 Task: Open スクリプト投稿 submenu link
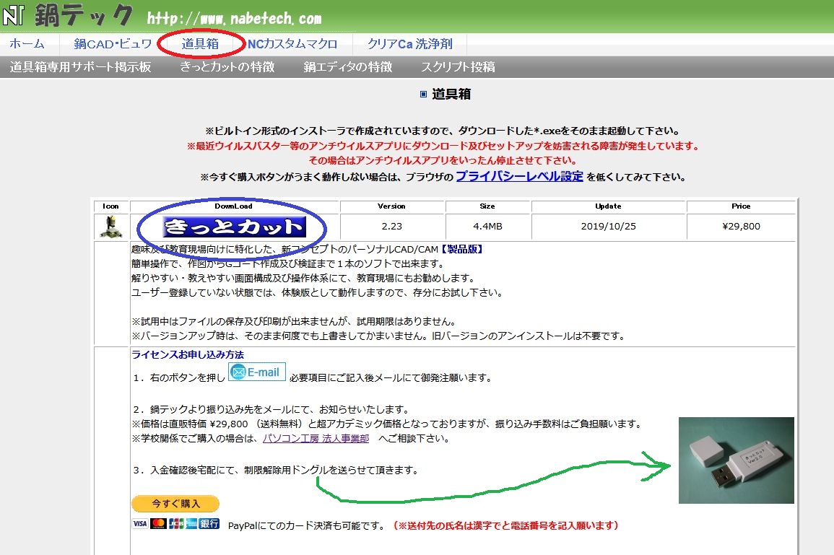pos(458,67)
